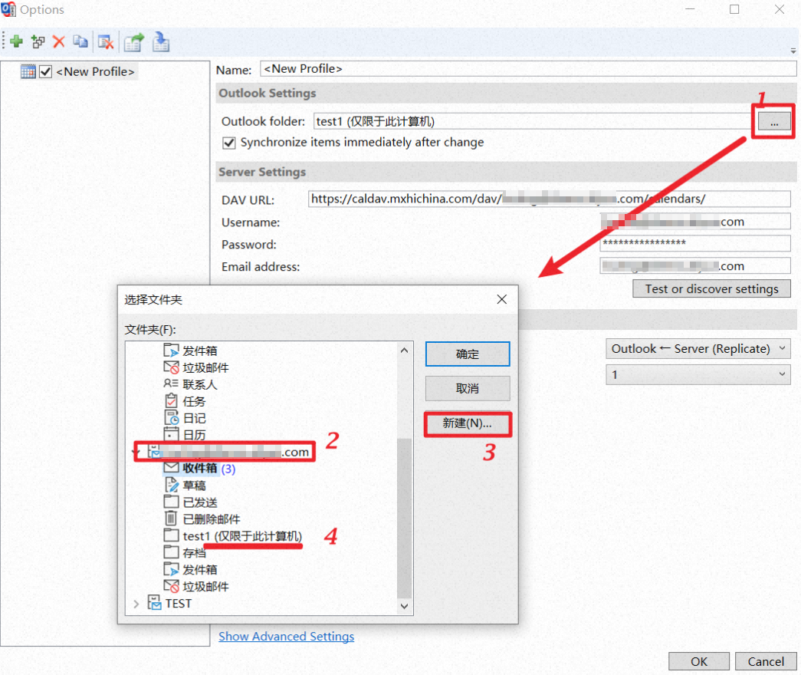Select 垃圾邮件 folder directly above TEST
Image resolution: width=801 pixels, height=675 pixels.
[x=206, y=587]
